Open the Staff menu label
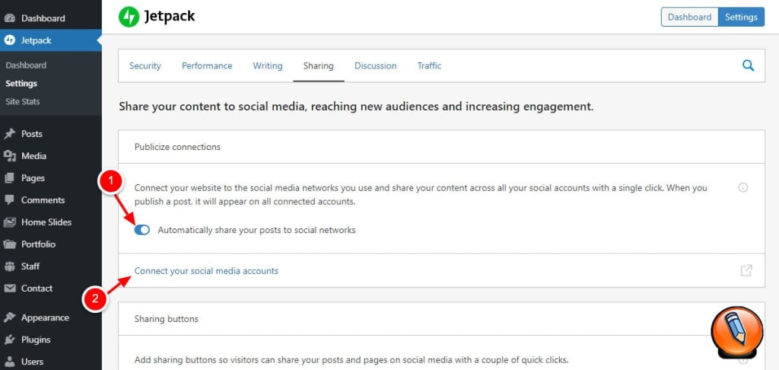 pos(30,266)
